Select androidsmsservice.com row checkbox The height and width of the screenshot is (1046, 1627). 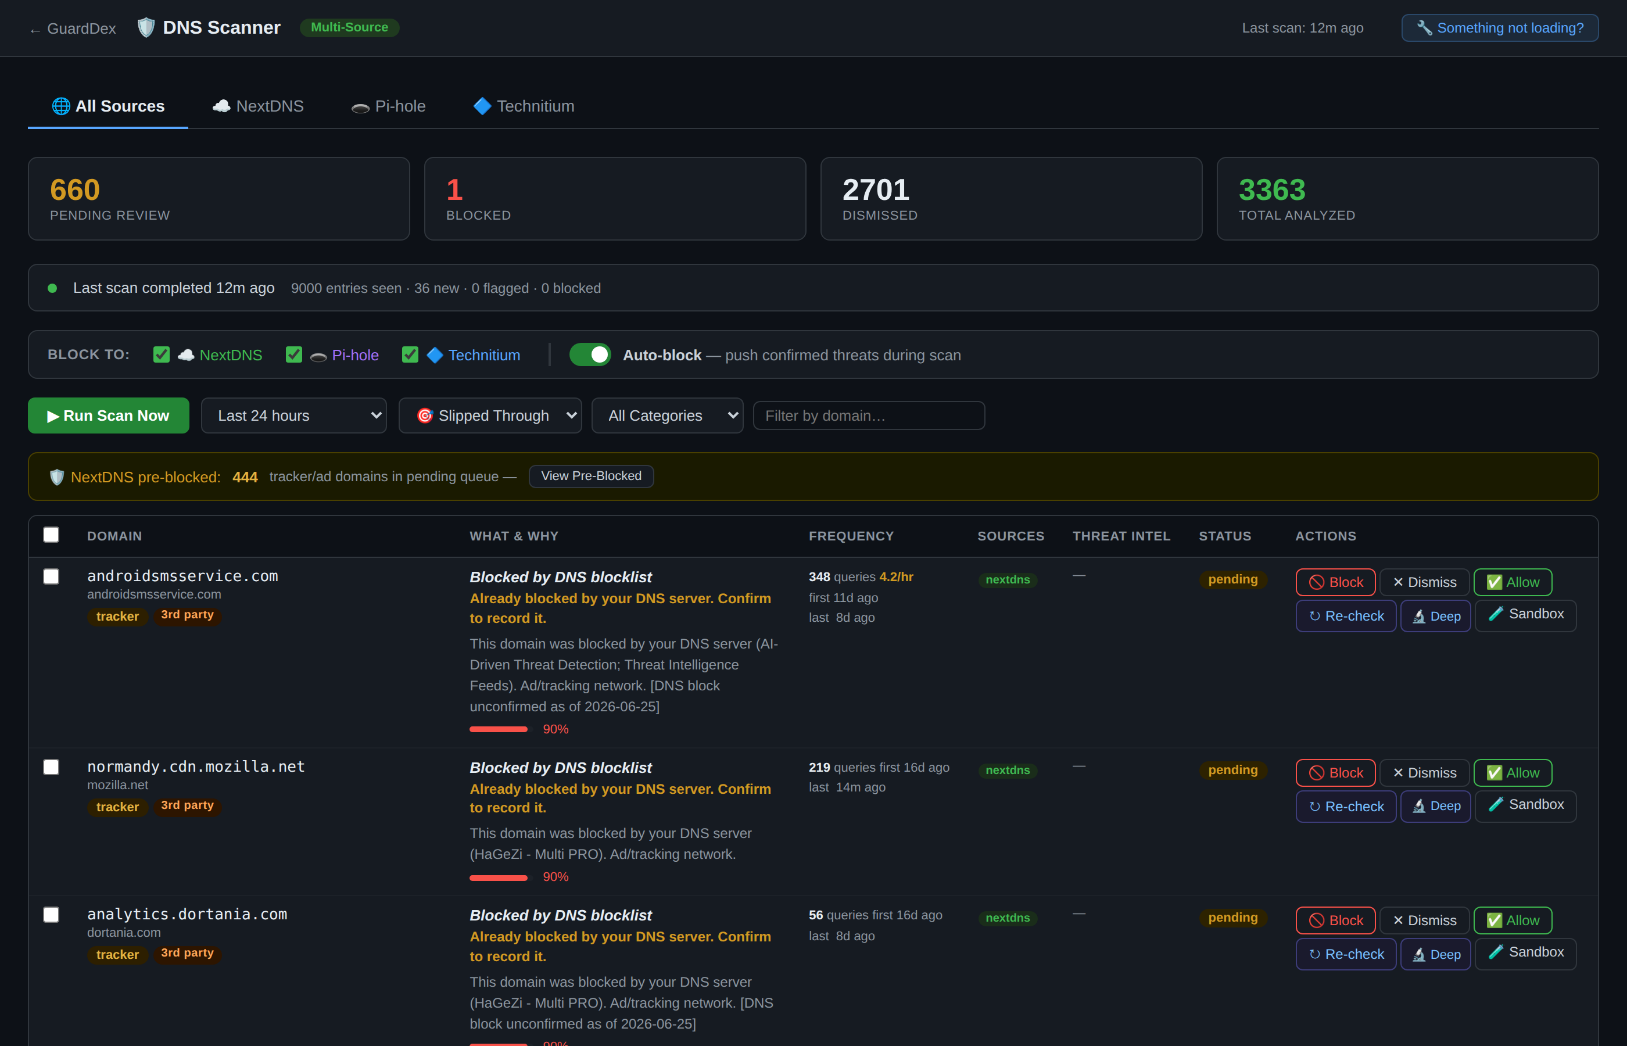pyautogui.click(x=51, y=576)
